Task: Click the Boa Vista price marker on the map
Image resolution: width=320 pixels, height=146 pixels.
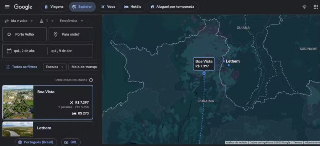Action: 204,64
